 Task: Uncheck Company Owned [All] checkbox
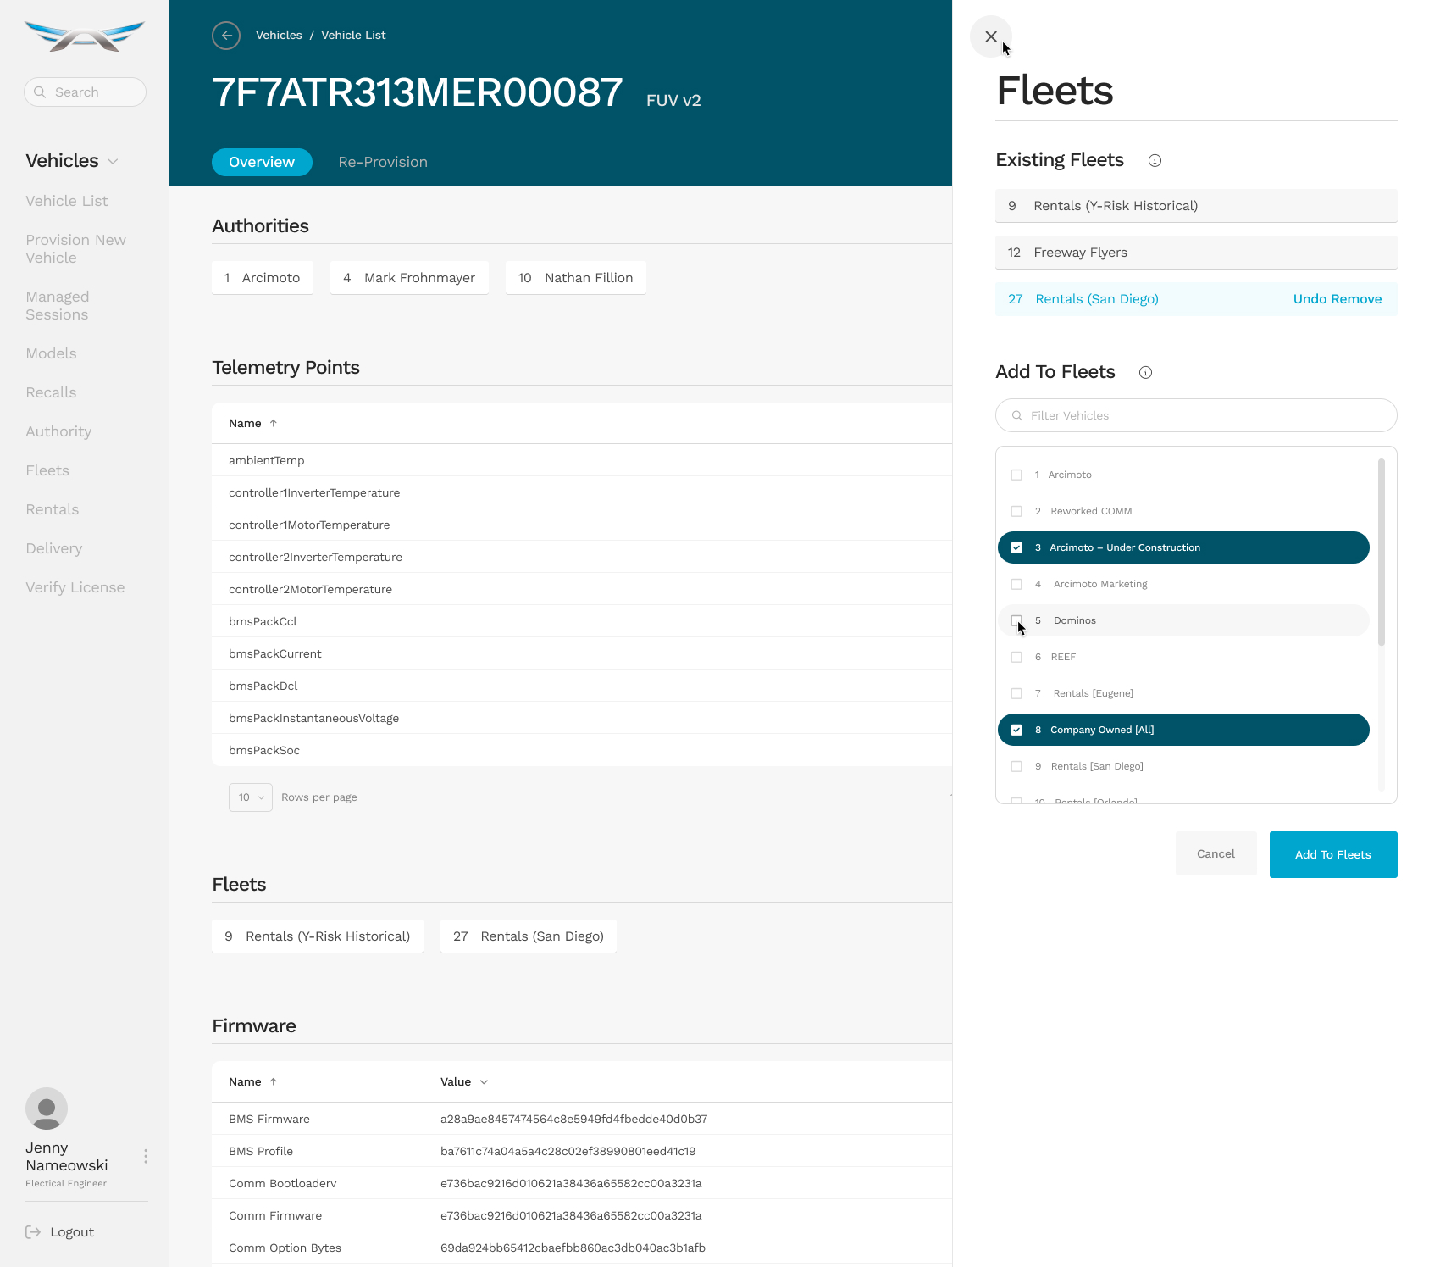1016,730
